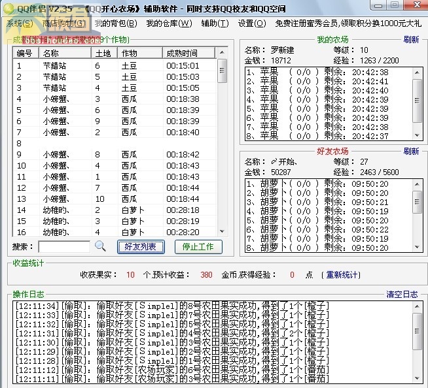Sort by the 成熟时间 column header
Image resolution: width=428 pixels, height=388 pixels.
tap(189, 53)
